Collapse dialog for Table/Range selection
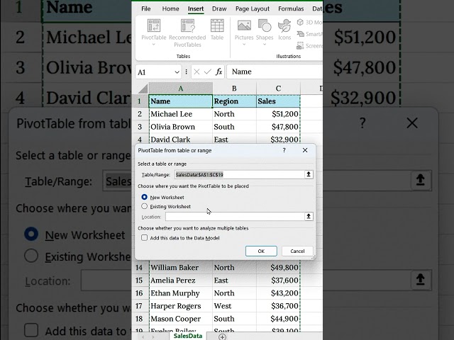This screenshot has height=340, width=454. tap(309, 174)
